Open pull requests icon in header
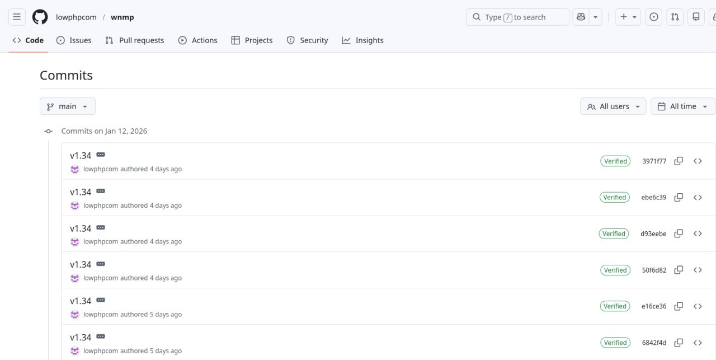This screenshot has width=716, height=360. click(675, 17)
